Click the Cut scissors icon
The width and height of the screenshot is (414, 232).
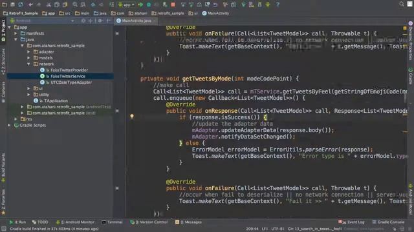pyautogui.click(x=49, y=5)
